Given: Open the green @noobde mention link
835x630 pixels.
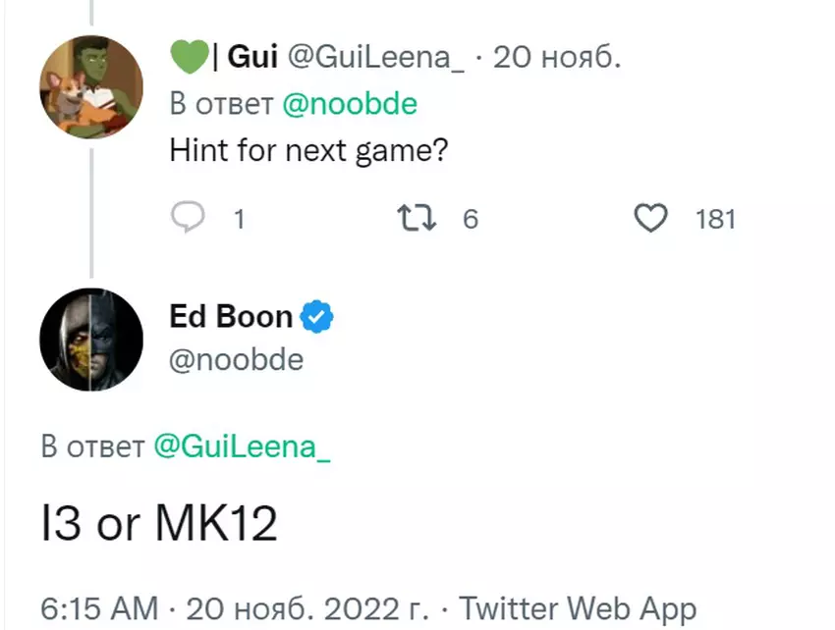Looking at the screenshot, I should tap(350, 104).
